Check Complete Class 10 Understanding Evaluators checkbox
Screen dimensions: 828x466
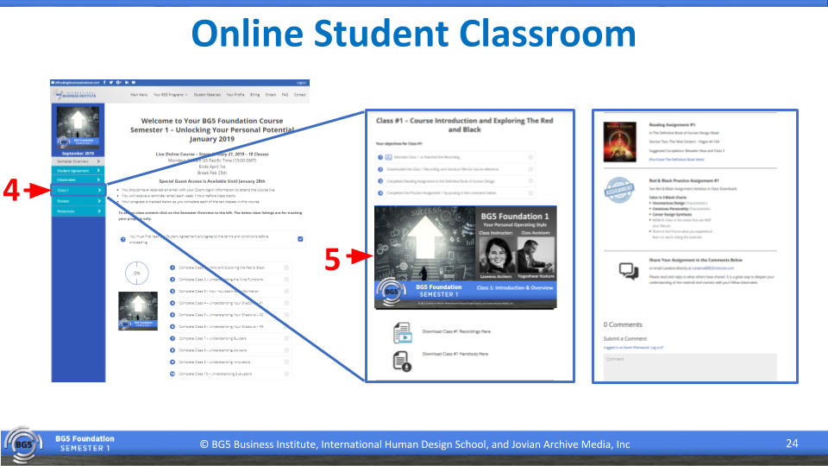pyautogui.click(x=286, y=374)
